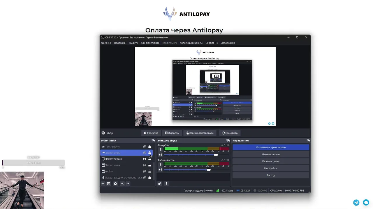
Task: Open the chat bubble icon on page
Action: tap(366, 203)
